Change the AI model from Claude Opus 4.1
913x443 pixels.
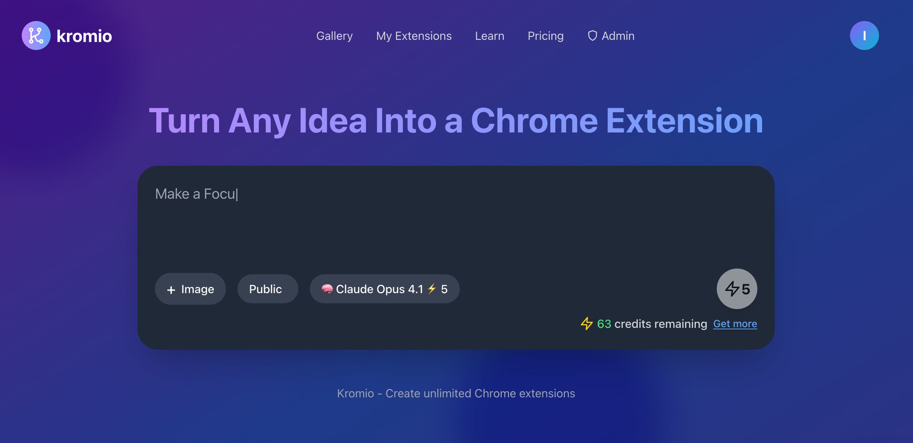385,289
